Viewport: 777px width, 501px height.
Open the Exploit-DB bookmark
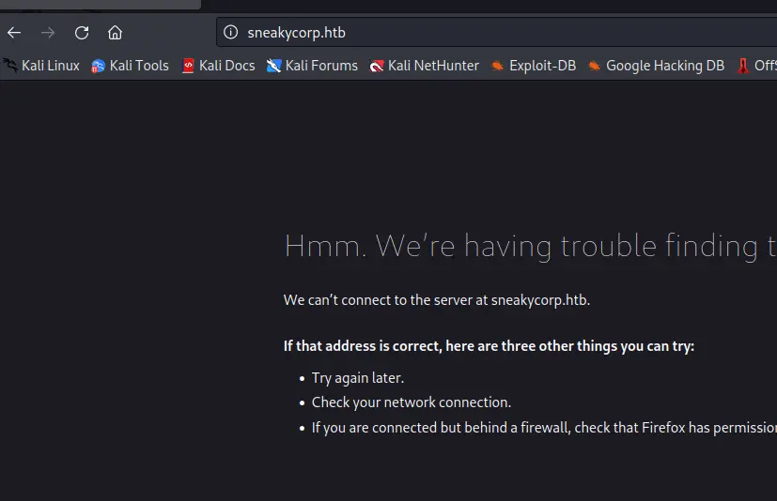(534, 66)
